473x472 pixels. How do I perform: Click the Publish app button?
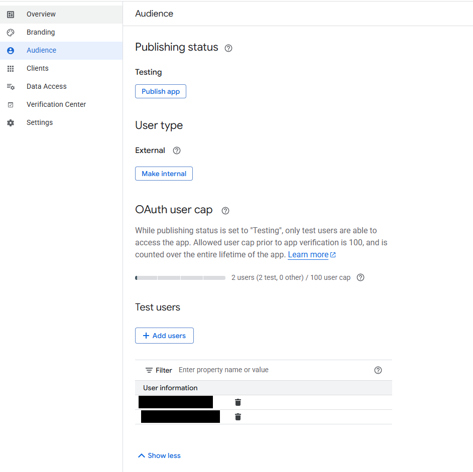click(161, 91)
